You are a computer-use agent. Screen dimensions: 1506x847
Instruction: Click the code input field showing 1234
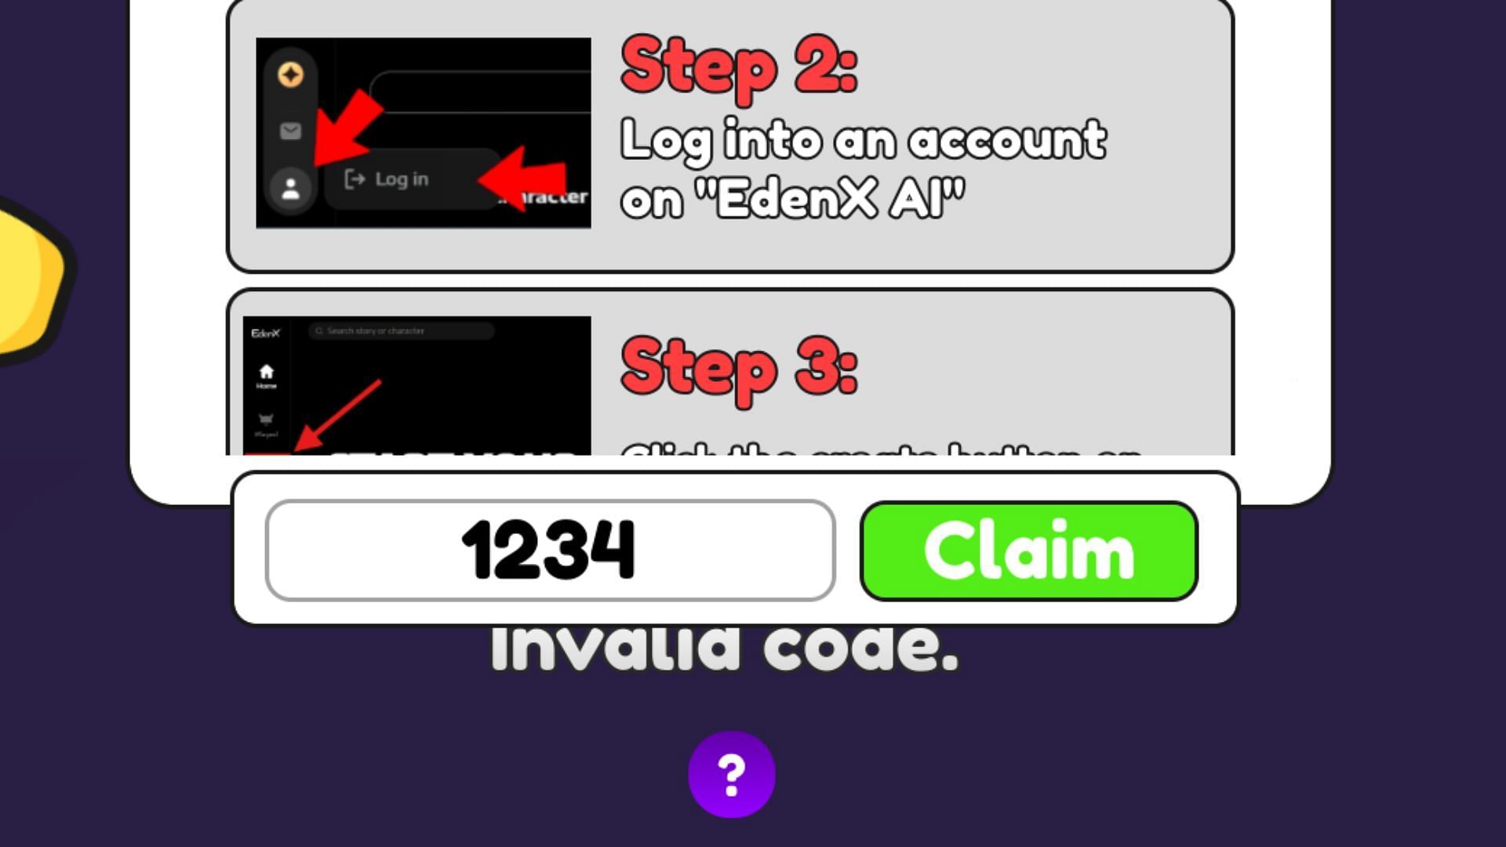click(x=549, y=549)
